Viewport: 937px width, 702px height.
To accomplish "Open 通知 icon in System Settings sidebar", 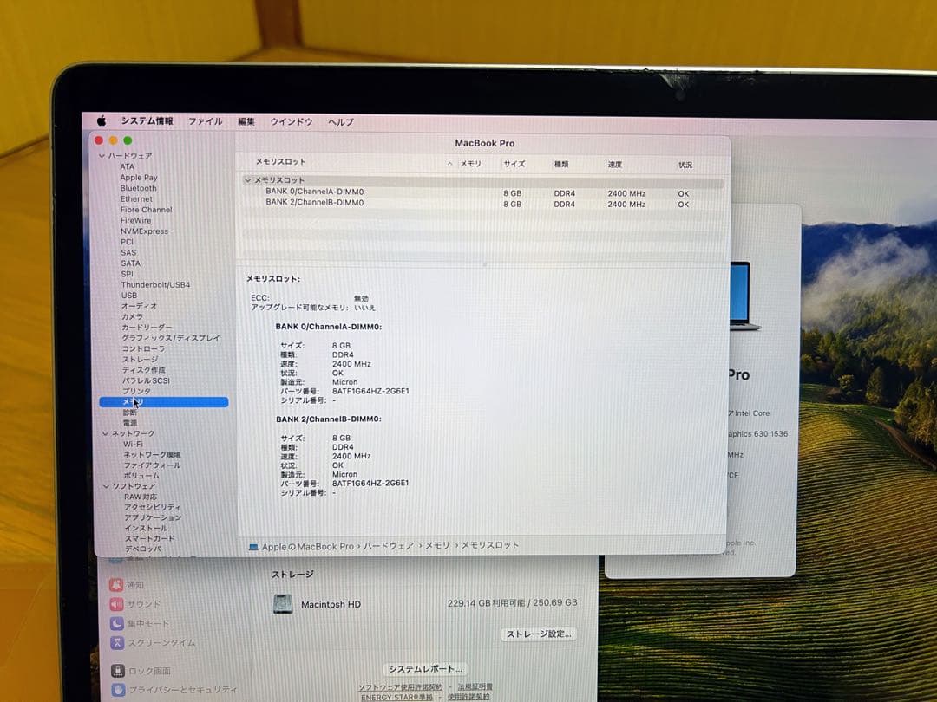I will (x=116, y=585).
